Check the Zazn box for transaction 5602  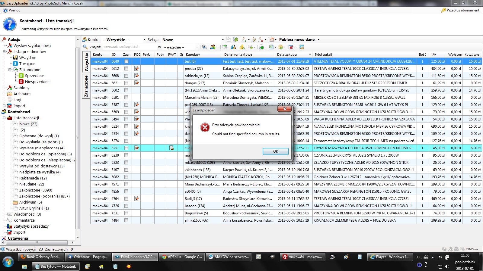click(x=126, y=90)
